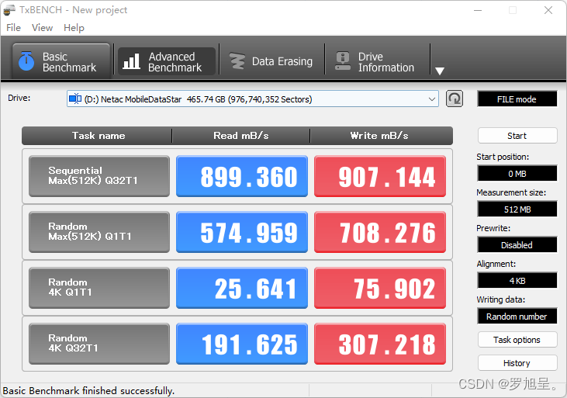Select Random Max(512K) Q1T1 task
The image size is (567, 398).
click(99, 232)
